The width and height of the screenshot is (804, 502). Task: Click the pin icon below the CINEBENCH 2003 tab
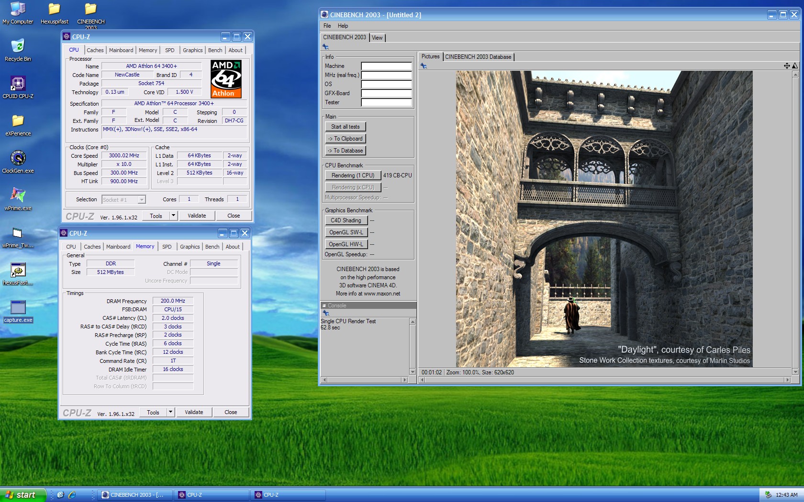[325, 46]
